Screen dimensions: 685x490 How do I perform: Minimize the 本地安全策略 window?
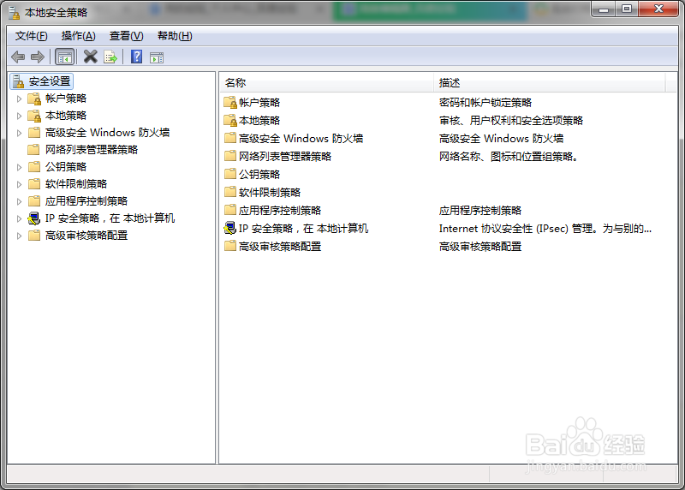point(604,9)
